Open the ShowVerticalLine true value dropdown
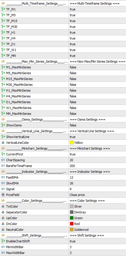 (x=97, y=137)
